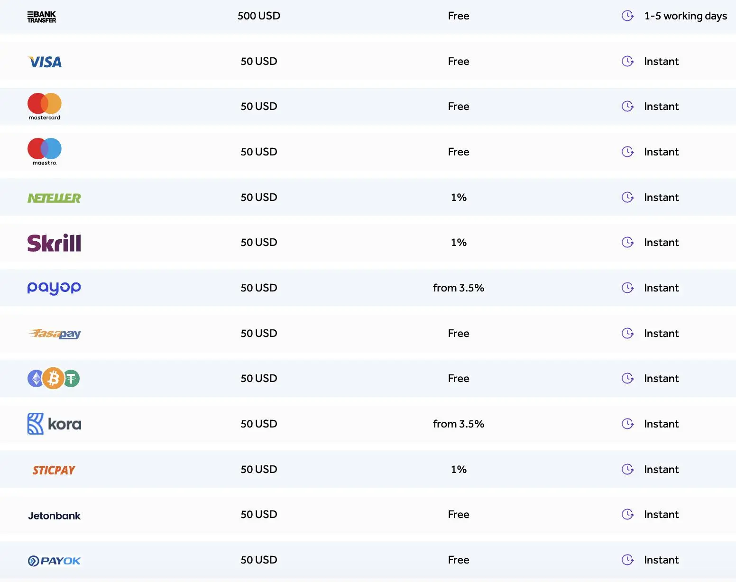This screenshot has width=736, height=582.
Task: Click Instant processing time in SticPay row
Action: click(662, 469)
